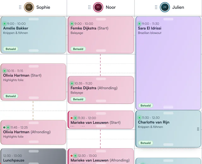
Task: Open Sophie's SL avatar
Action: pos(29,7)
